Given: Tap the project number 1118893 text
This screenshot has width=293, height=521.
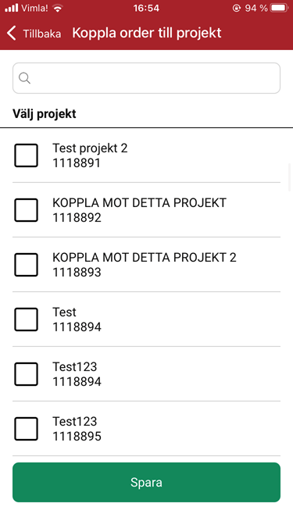Looking at the screenshot, I should tap(77, 272).
